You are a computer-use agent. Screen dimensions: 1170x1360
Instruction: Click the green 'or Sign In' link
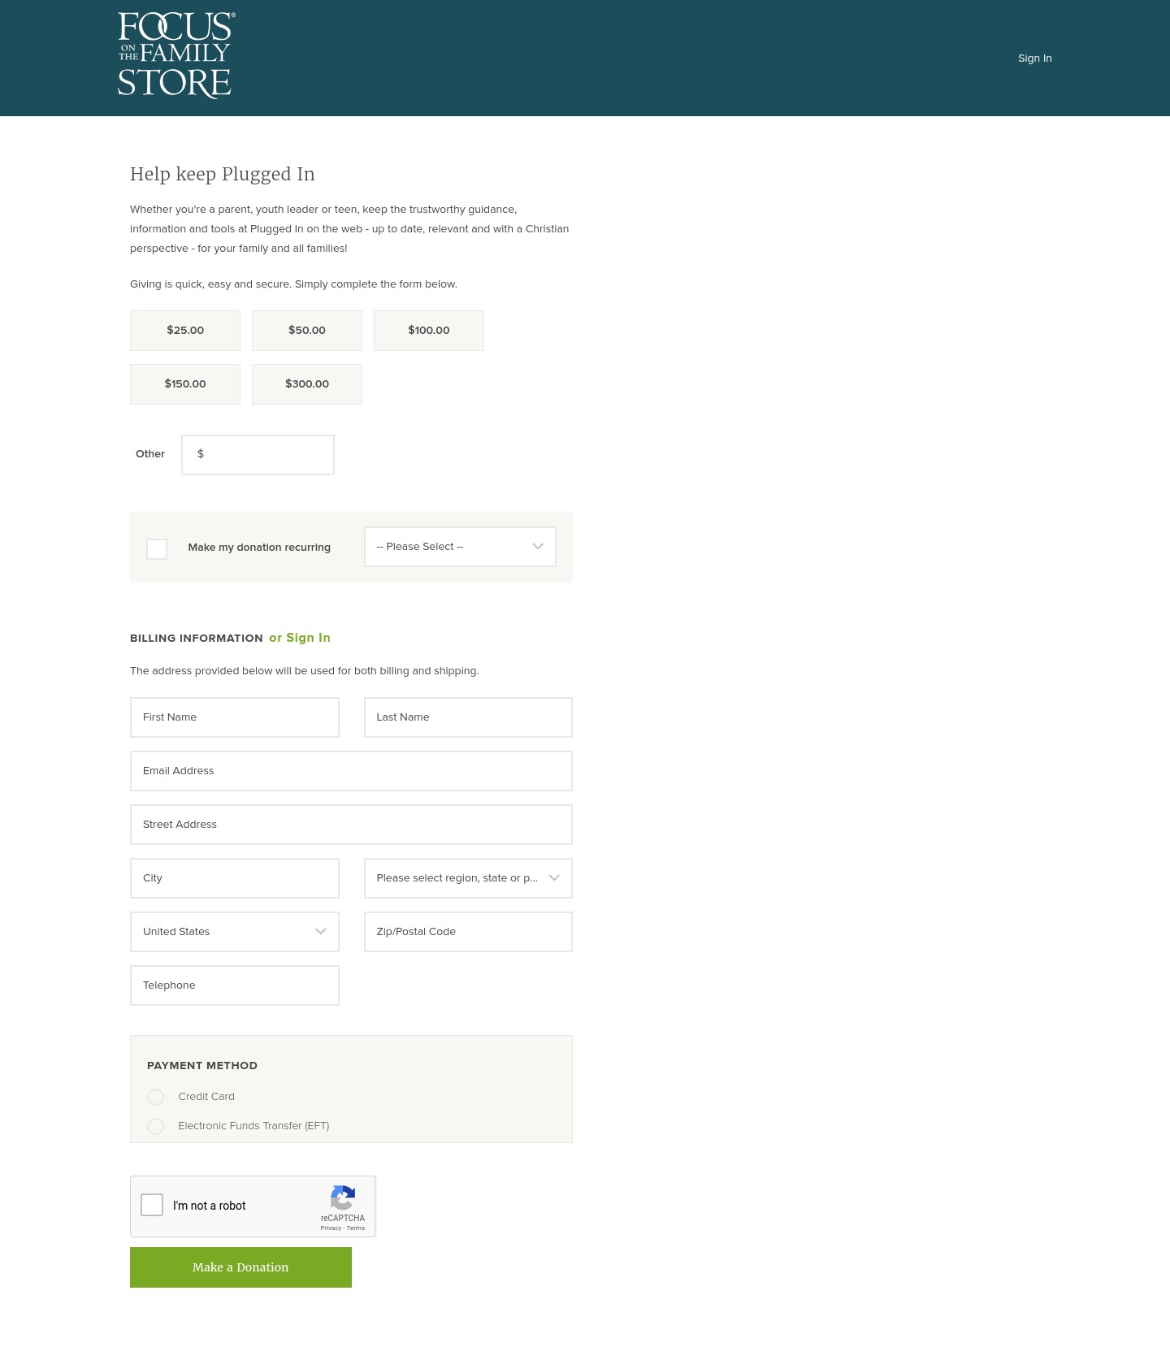[x=300, y=638]
